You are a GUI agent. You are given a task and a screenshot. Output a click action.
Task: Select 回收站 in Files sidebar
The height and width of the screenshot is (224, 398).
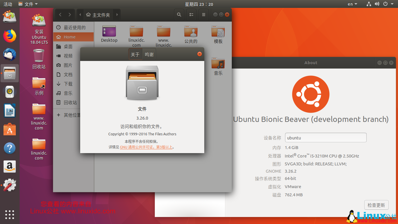(73, 103)
